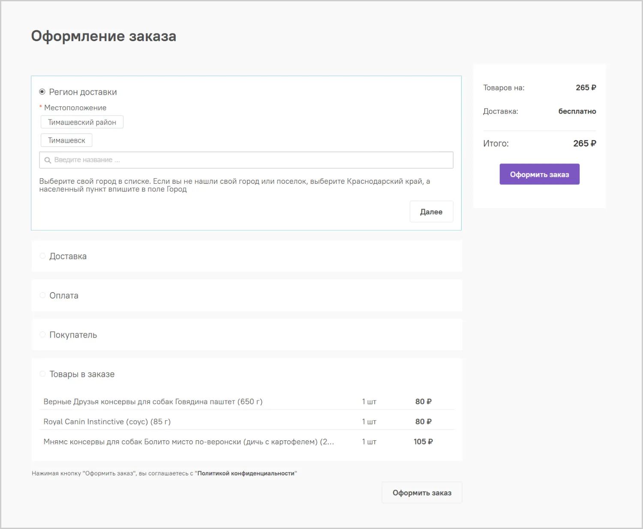Click the 1 шт quantity of Верные Друзья
Screen dimensions: 643x529
(369, 401)
